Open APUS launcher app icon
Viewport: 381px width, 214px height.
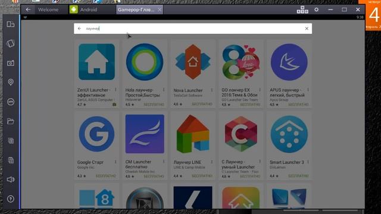click(x=289, y=62)
